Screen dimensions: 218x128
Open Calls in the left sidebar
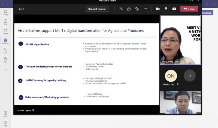[x=5, y=51]
